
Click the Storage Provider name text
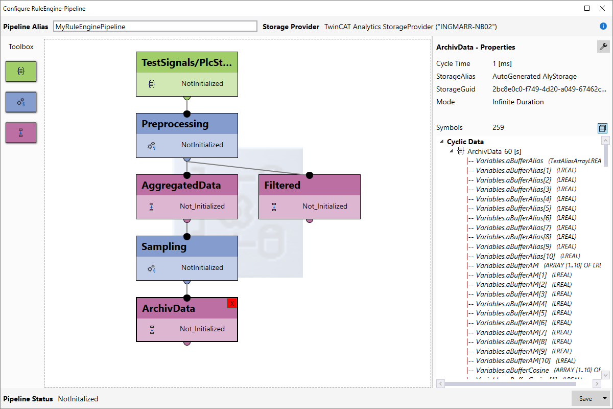click(411, 27)
